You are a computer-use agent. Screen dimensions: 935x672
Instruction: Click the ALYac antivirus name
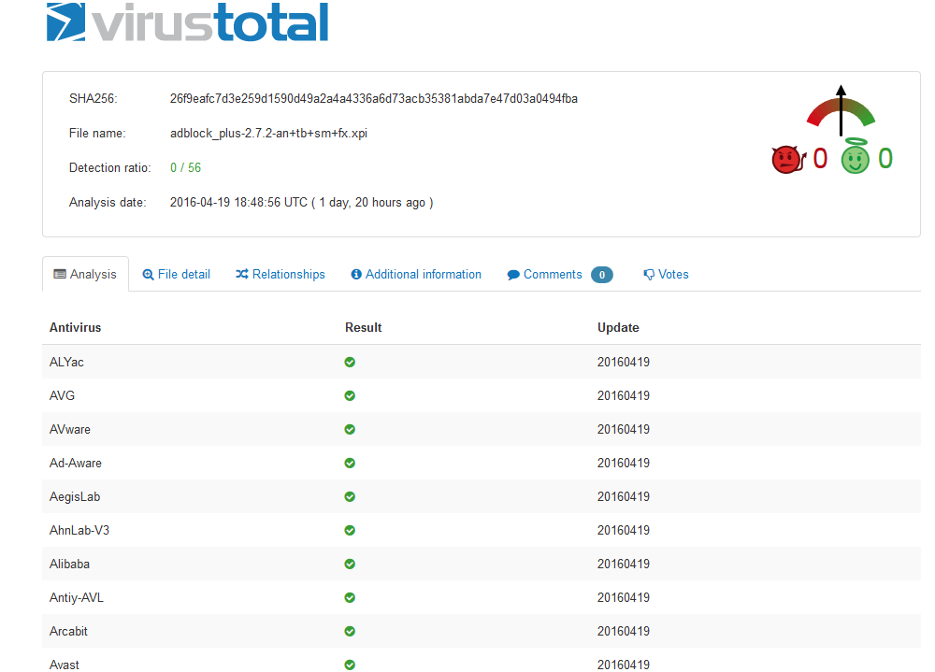coord(66,362)
